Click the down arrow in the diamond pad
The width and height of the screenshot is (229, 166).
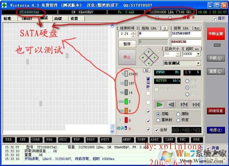149,63
